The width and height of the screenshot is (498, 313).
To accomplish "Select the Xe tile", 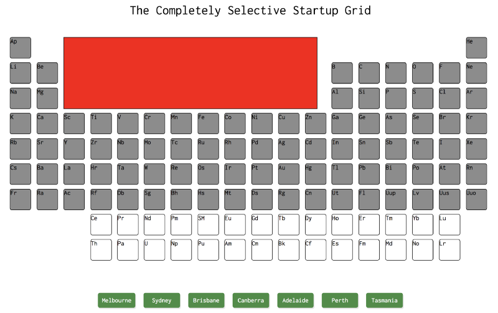I will point(476,149).
